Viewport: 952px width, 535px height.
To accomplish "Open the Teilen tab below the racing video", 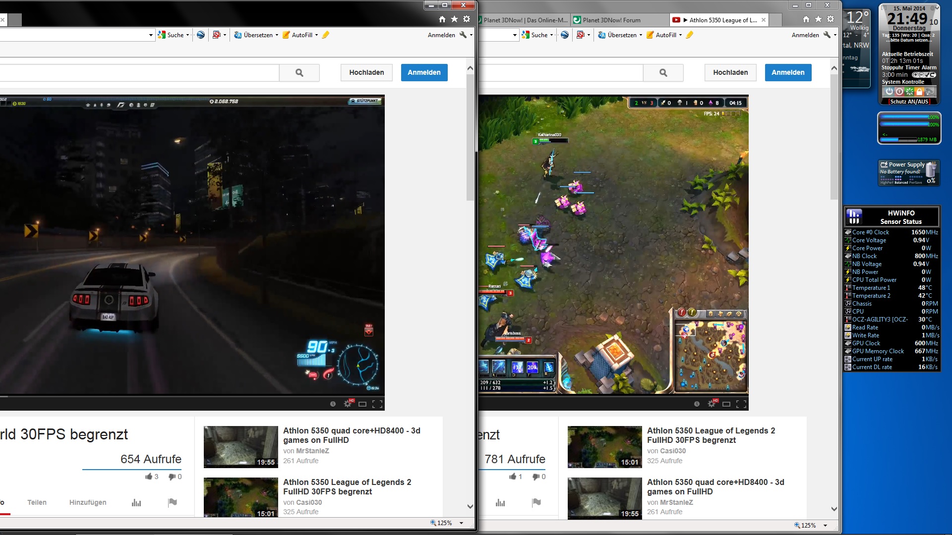I will [37, 502].
